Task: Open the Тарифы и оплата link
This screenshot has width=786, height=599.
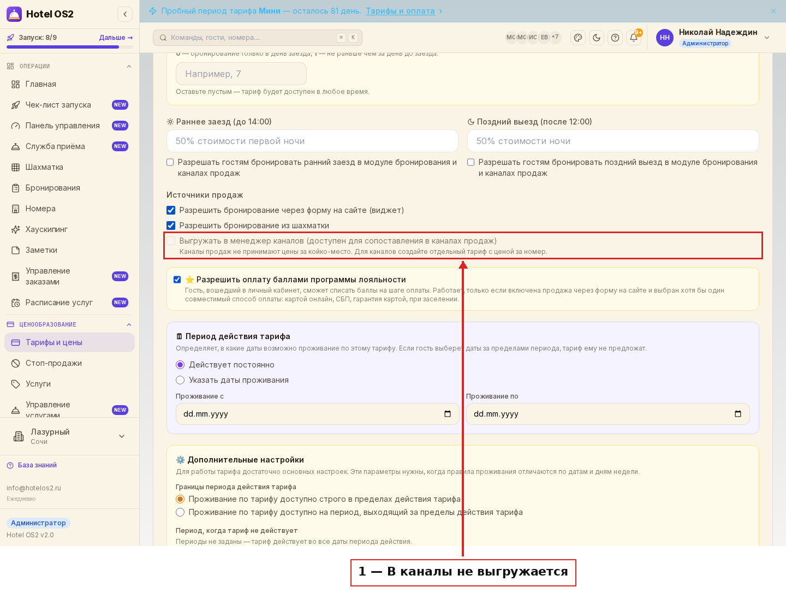Action: [400, 11]
